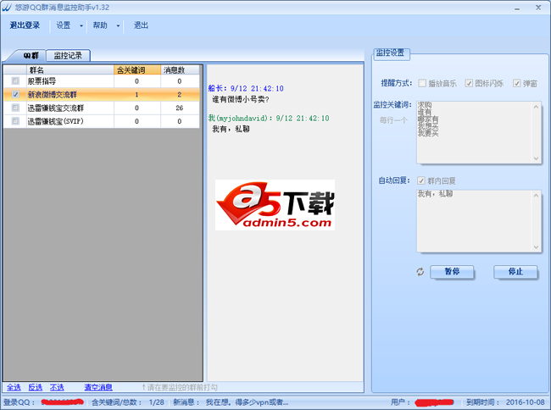Click up arrow of auto-reply box scrollbar
This screenshot has width=551, height=410.
(537, 196)
